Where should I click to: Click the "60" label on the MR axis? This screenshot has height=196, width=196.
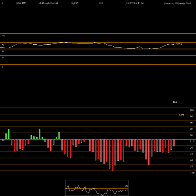[x=191, y=123]
